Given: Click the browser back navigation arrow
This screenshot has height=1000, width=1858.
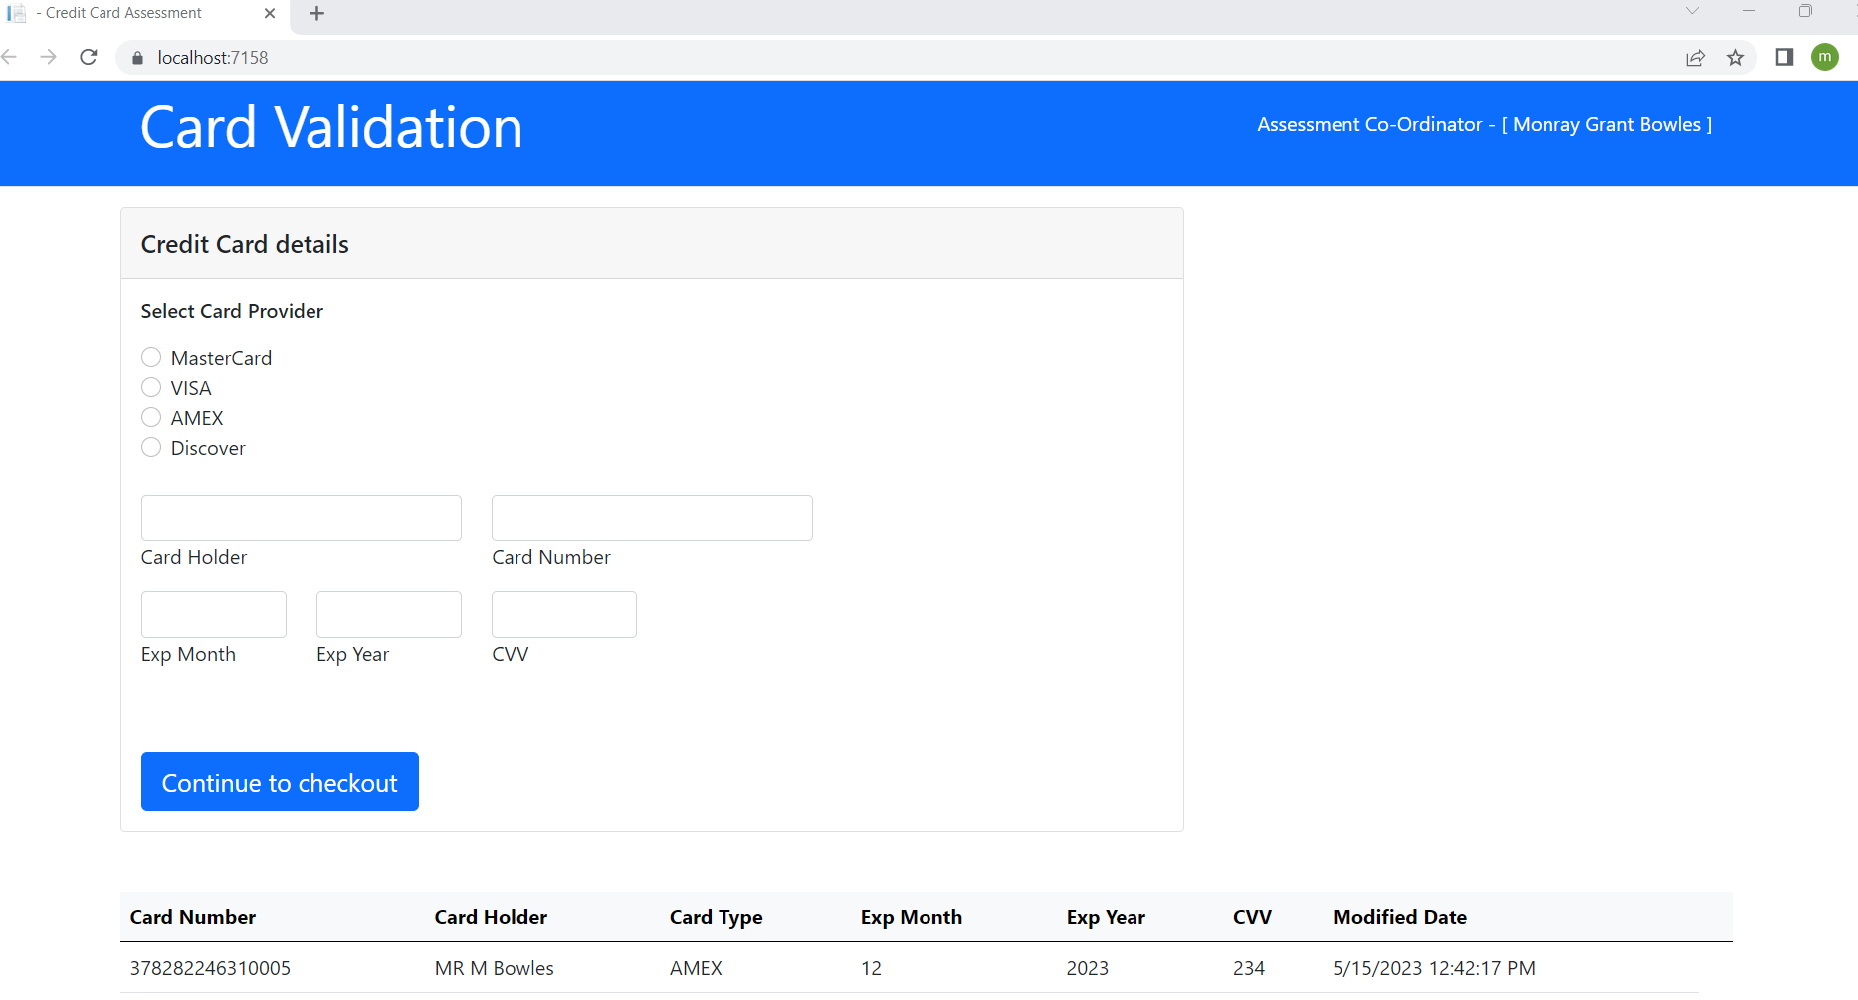Looking at the screenshot, I should 12,57.
